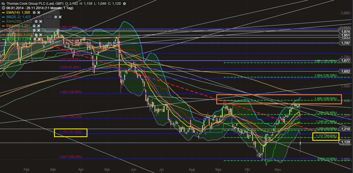Remove the SMA(200) indicator using its X icon
This screenshot has height=173, width=353.
[x=41, y=35]
